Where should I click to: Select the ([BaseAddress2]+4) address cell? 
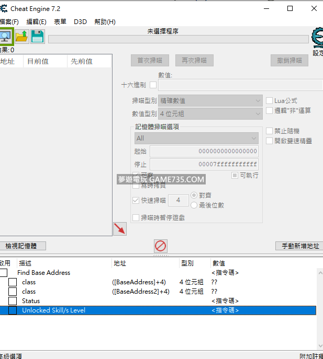tap(141, 292)
